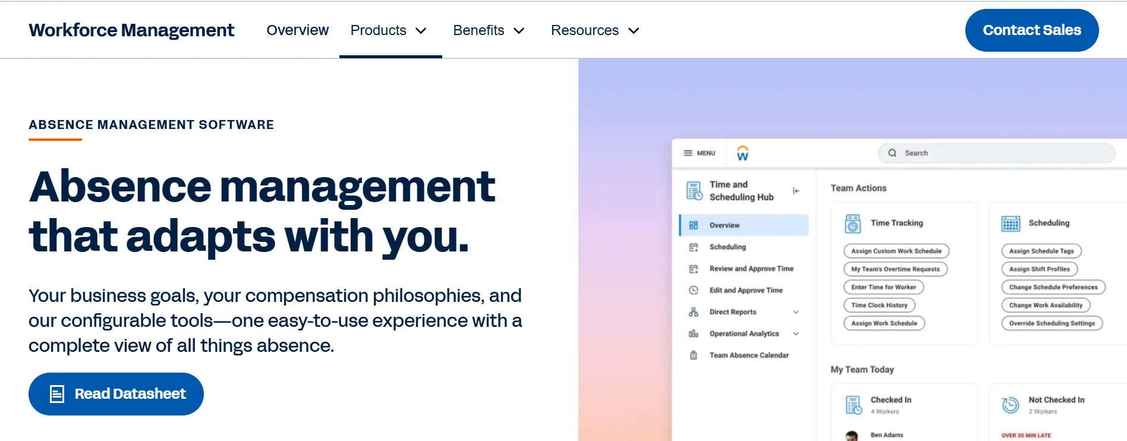Click the "4 Workers" count text
Image resolution: width=1127 pixels, height=441 pixels.
click(885, 412)
